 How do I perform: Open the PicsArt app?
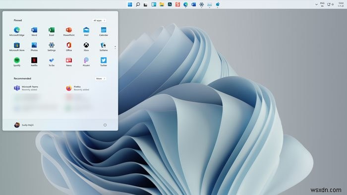point(86,62)
